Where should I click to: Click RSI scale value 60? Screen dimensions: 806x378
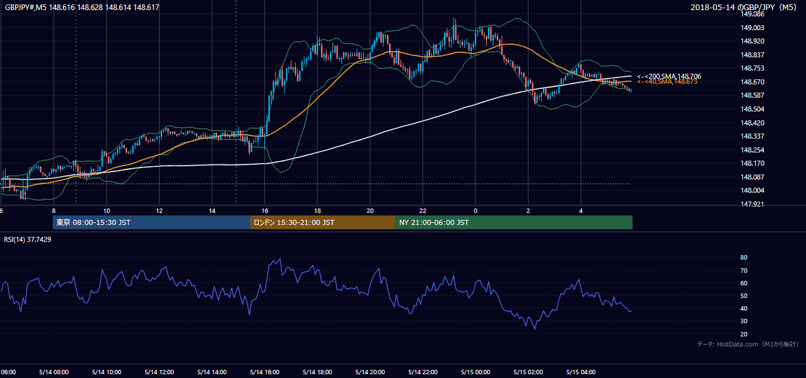click(744, 283)
